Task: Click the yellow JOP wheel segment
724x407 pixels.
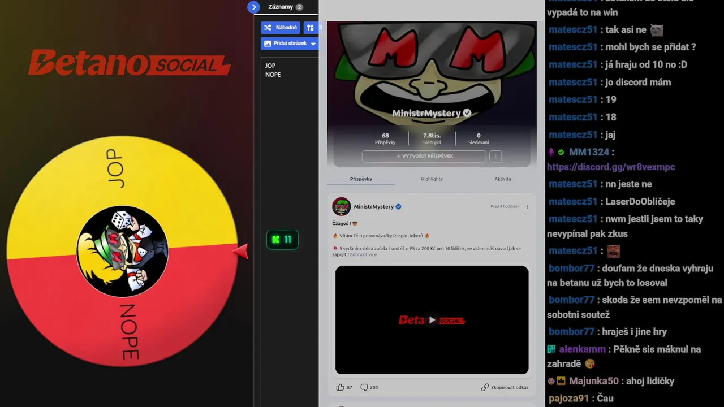Action: tap(115, 170)
